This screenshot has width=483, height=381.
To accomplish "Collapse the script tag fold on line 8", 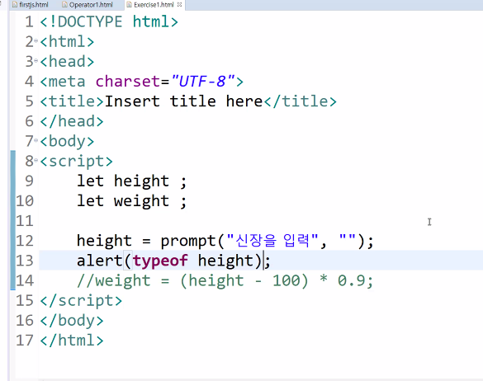I will (x=36, y=160).
